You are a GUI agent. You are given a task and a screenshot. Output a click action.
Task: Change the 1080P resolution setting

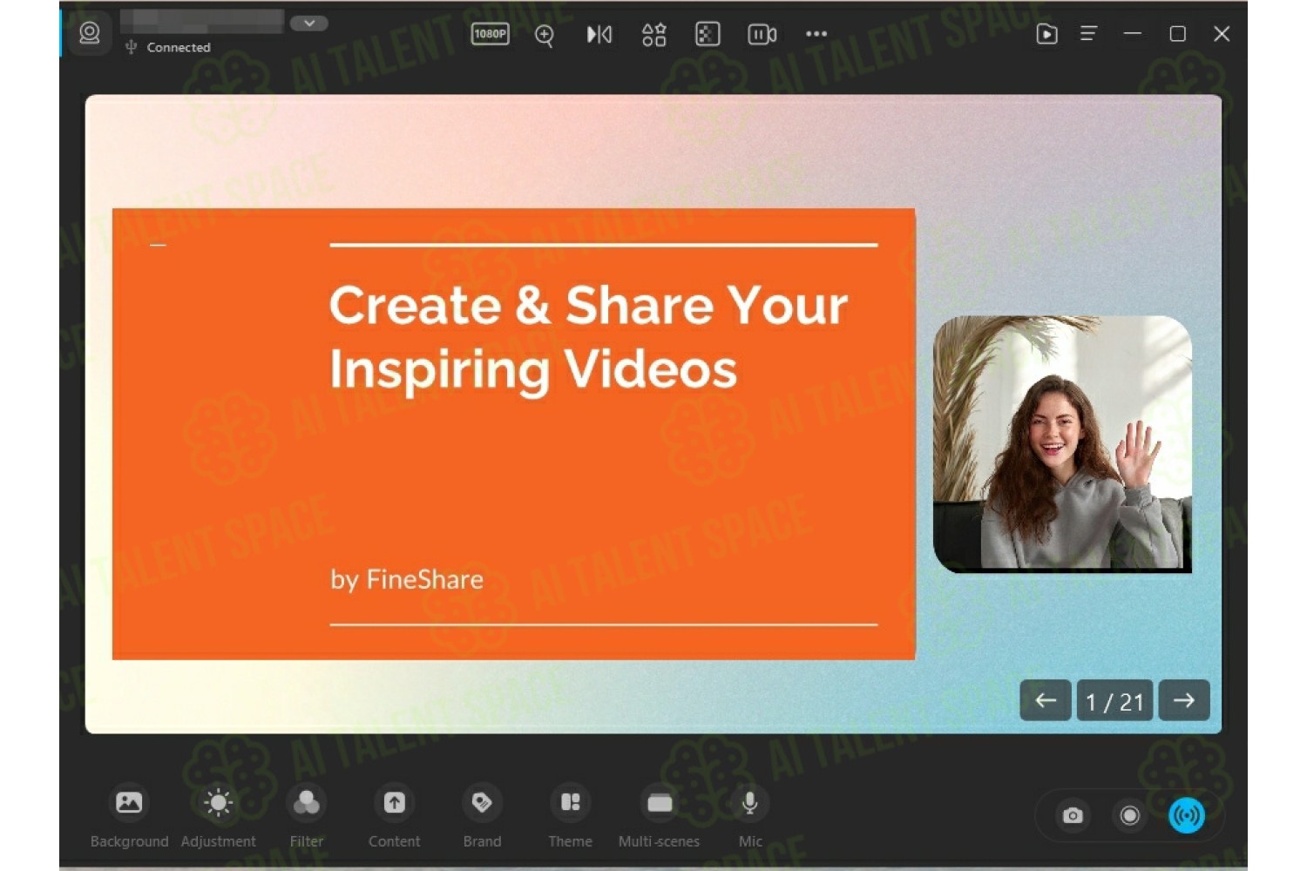coord(490,34)
